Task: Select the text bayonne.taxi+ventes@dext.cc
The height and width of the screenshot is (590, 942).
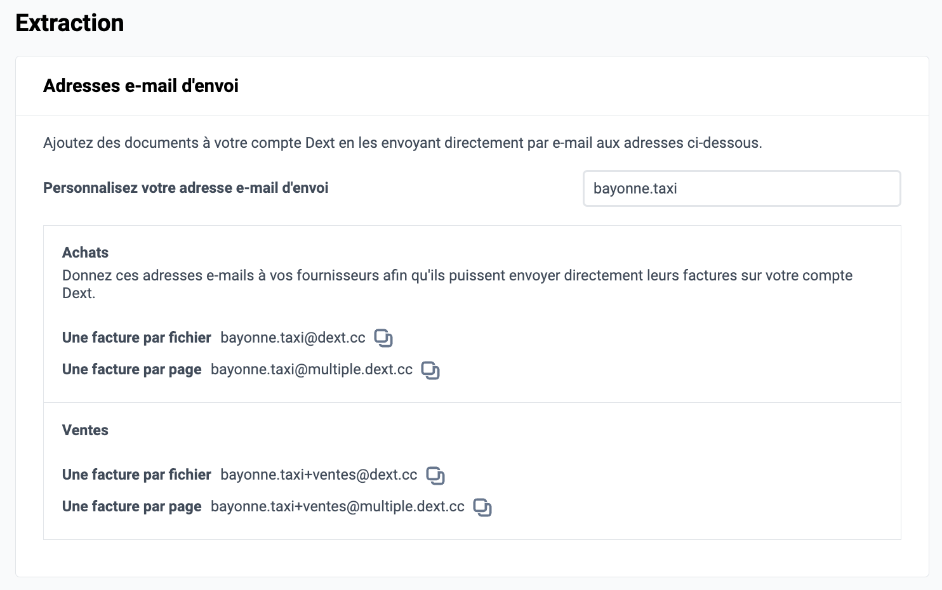Action: 319,475
